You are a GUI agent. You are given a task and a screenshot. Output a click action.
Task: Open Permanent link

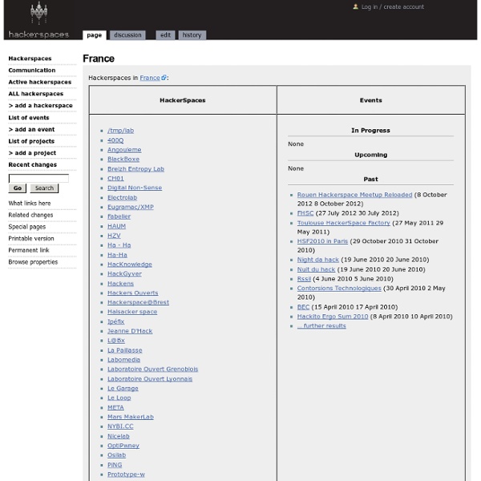tap(29, 250)
